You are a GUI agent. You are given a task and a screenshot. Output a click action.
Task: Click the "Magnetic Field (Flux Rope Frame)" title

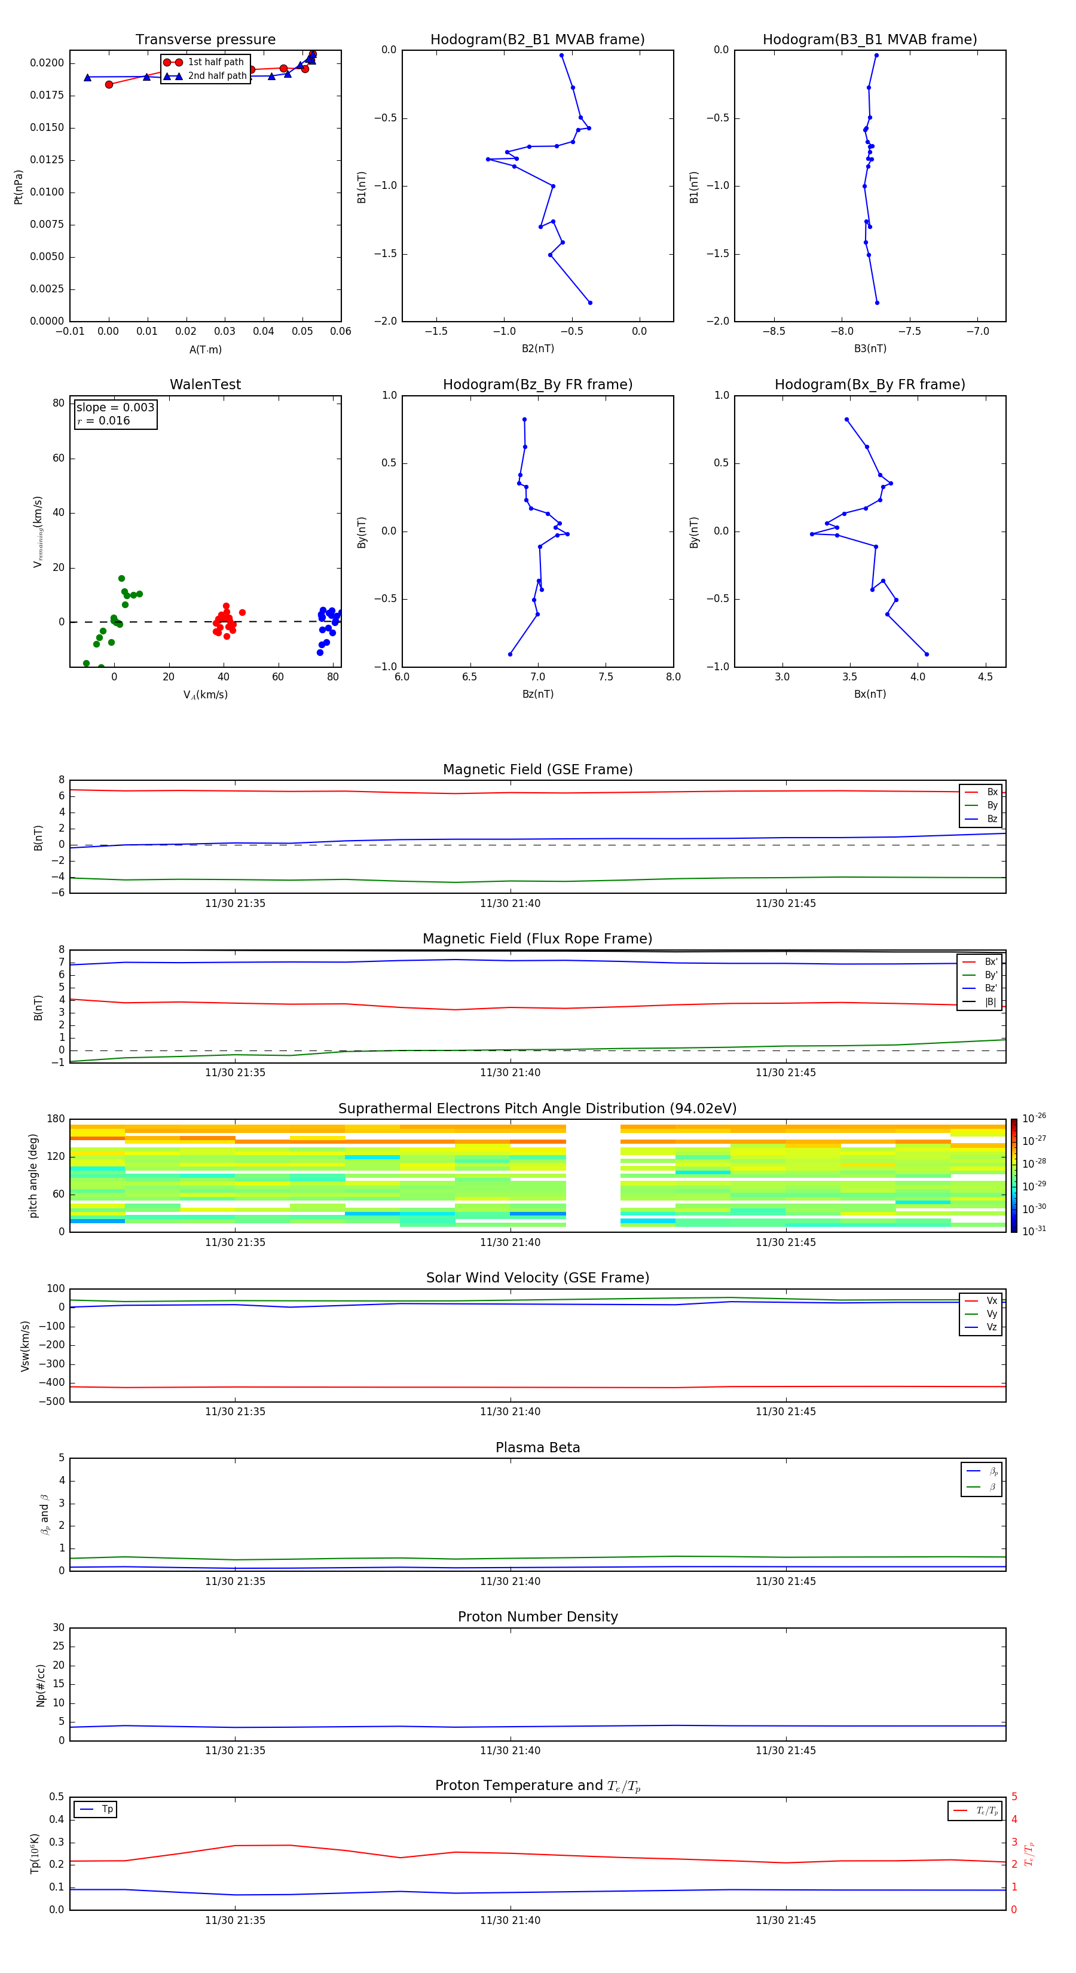point(537,939)
